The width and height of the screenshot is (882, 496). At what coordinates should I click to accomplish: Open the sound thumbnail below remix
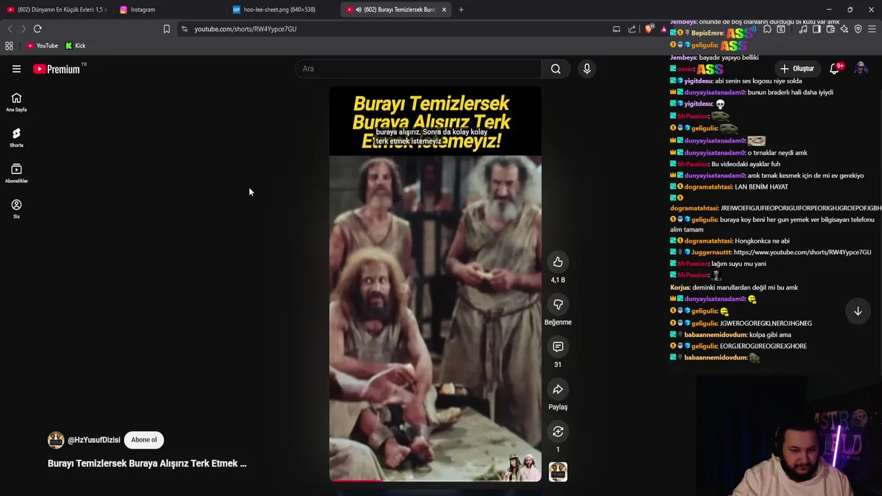(x=558, y=472)
